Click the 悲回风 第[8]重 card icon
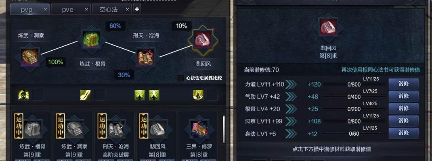This screenshot has height=161, width=432. [x=157, y=128]
